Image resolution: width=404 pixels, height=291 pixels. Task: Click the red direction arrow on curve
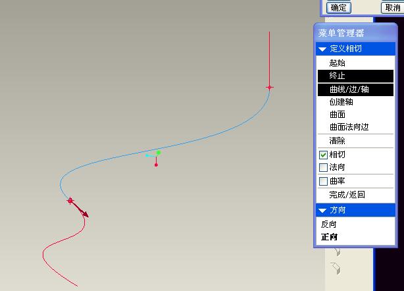[x=80, y=209]
